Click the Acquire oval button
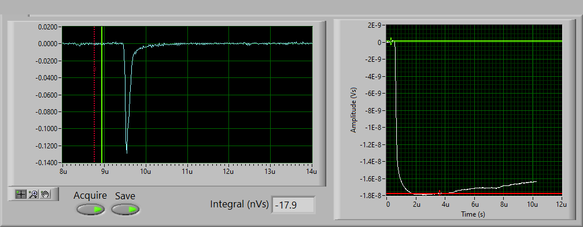This screenshot has width=583, height=227. pyautogui.click(x=90, y=210)
